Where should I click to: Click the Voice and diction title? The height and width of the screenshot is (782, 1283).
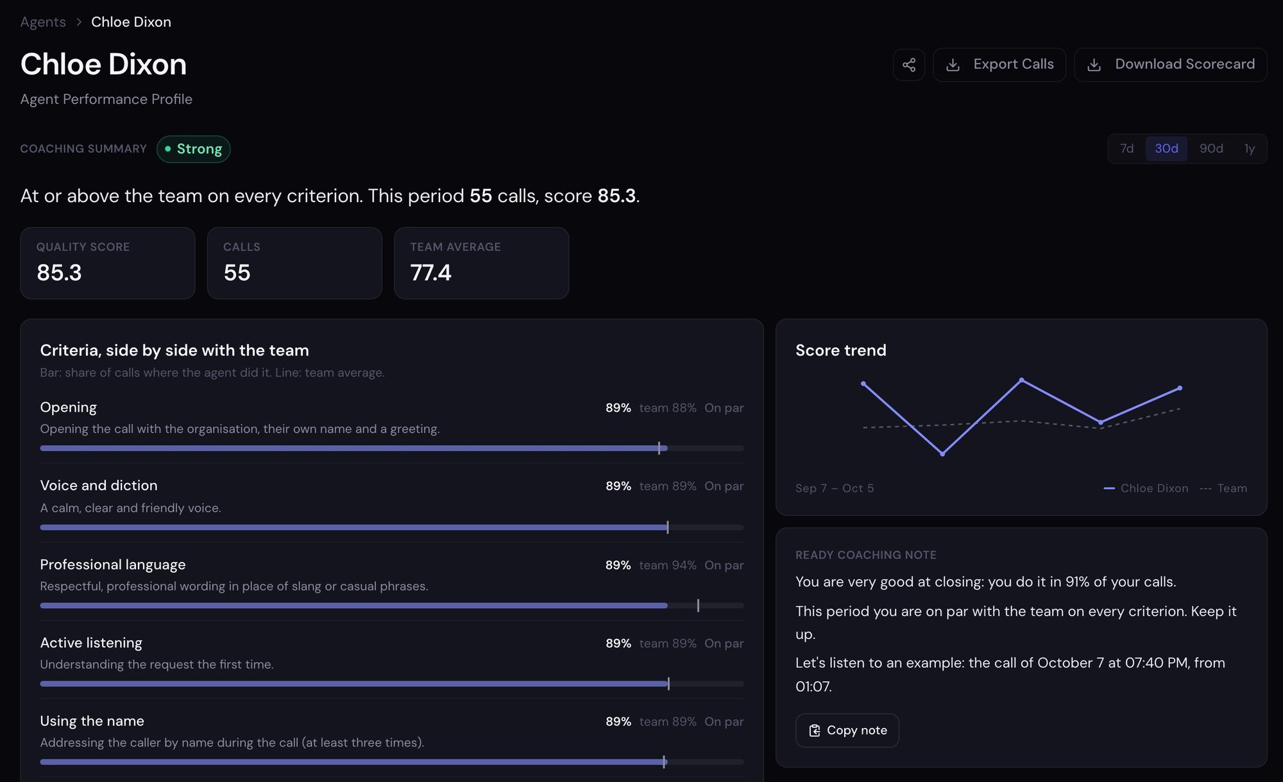click(99, 486)
